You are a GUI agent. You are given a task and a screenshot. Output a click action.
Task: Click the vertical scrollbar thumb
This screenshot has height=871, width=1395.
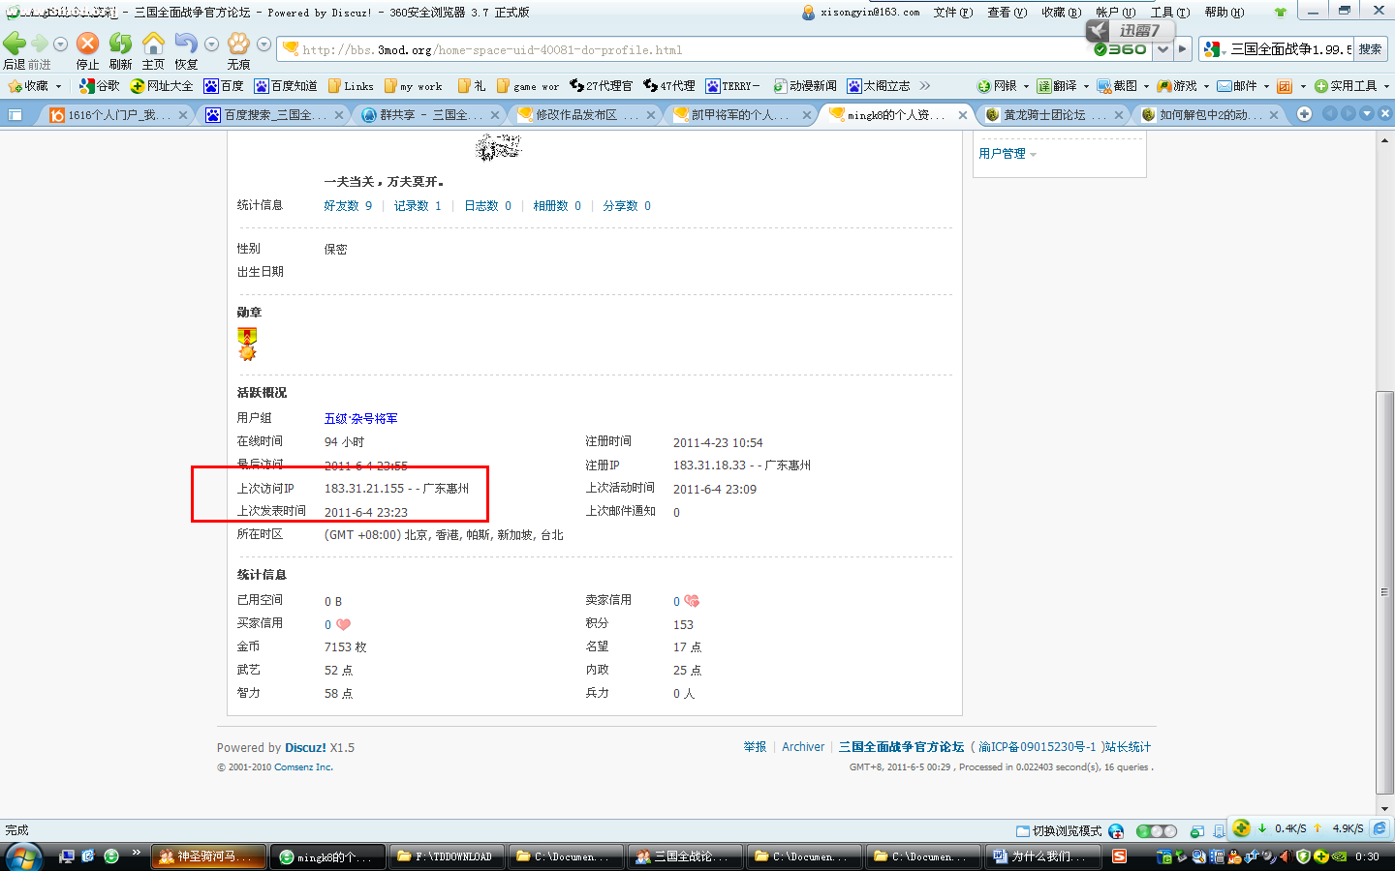click(1384, 590)
